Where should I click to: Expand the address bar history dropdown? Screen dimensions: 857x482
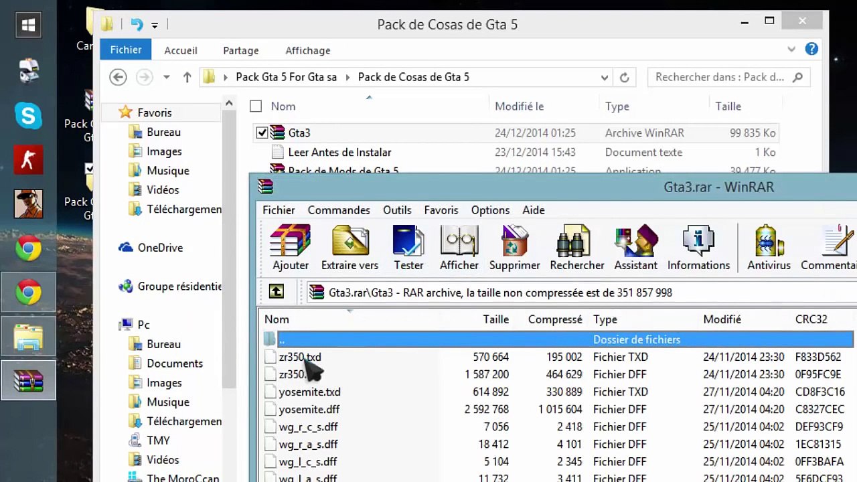click(x=605, y=77)
